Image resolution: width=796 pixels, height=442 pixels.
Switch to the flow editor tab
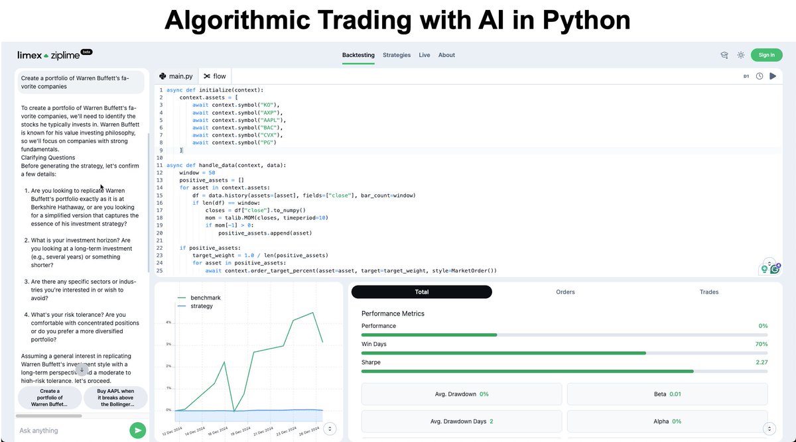(x=215, y=76)
